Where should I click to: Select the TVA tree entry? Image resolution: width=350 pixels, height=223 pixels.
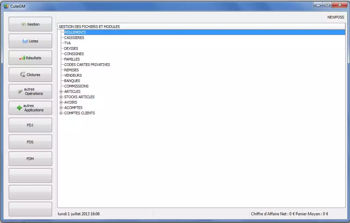67,43
